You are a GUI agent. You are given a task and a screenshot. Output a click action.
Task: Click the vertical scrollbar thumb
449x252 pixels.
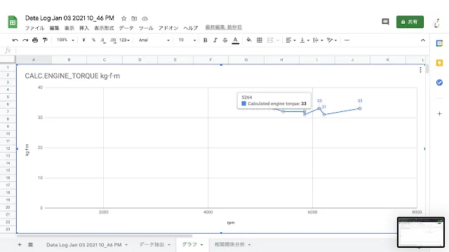427,69
